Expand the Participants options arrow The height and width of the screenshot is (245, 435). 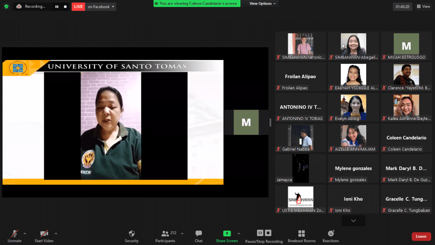point(182,234)
